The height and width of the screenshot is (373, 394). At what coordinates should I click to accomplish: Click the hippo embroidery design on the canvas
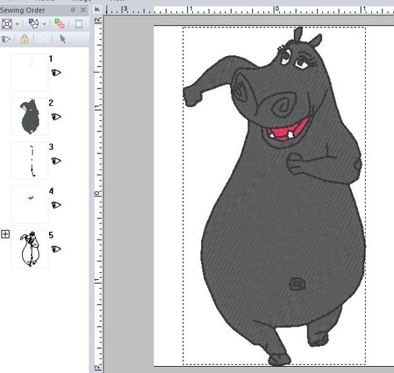click(274, 196)
